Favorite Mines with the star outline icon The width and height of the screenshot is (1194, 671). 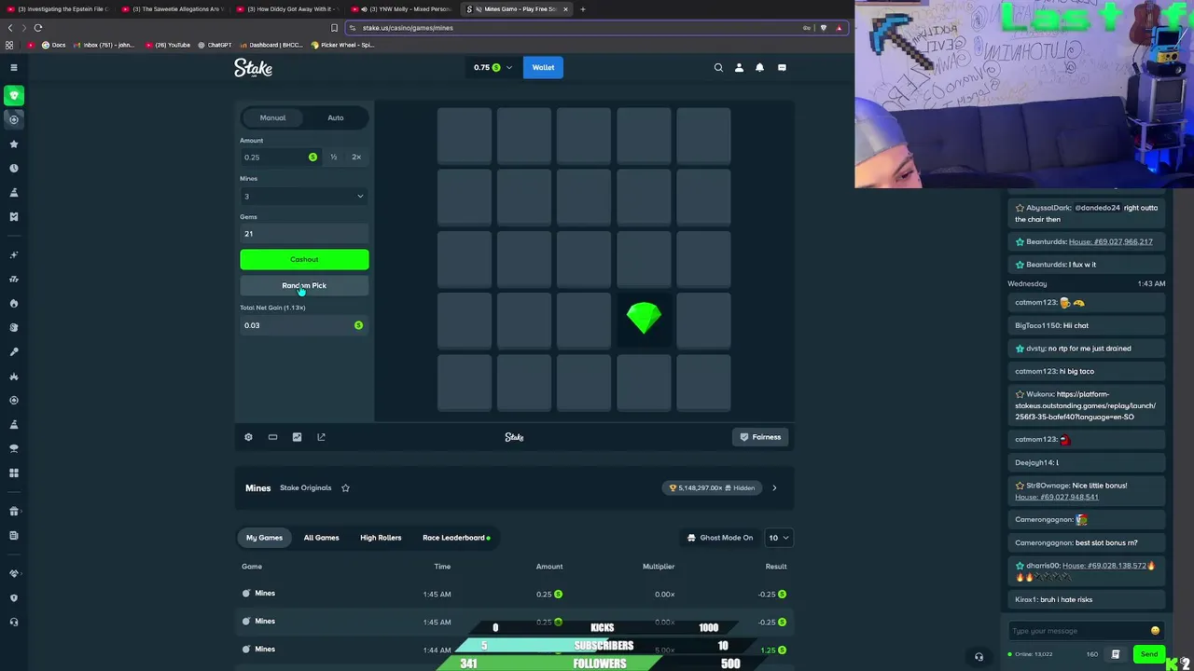tap(345, 487)
